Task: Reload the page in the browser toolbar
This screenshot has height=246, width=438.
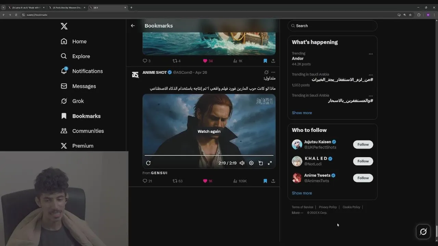Action: [x=16, y=15]
